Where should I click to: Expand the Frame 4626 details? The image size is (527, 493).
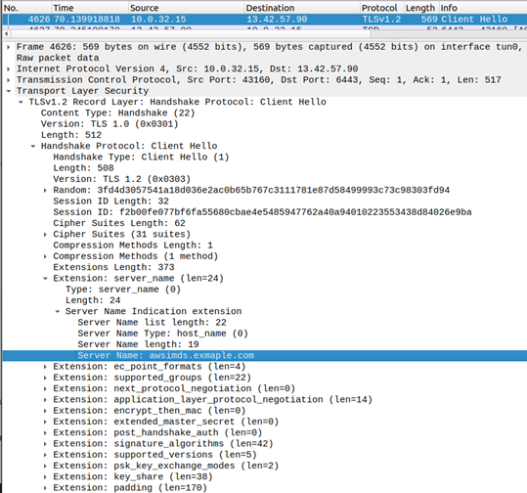tap(9, 47)
